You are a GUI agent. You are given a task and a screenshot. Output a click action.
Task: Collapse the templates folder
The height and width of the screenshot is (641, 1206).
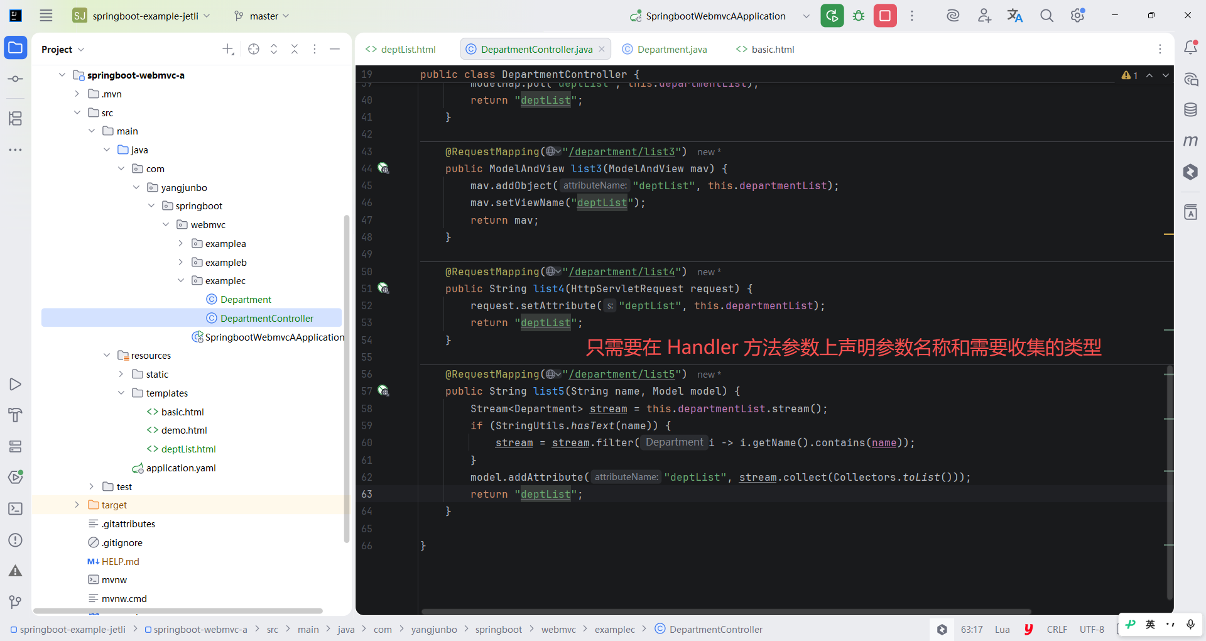click(121, 393)
